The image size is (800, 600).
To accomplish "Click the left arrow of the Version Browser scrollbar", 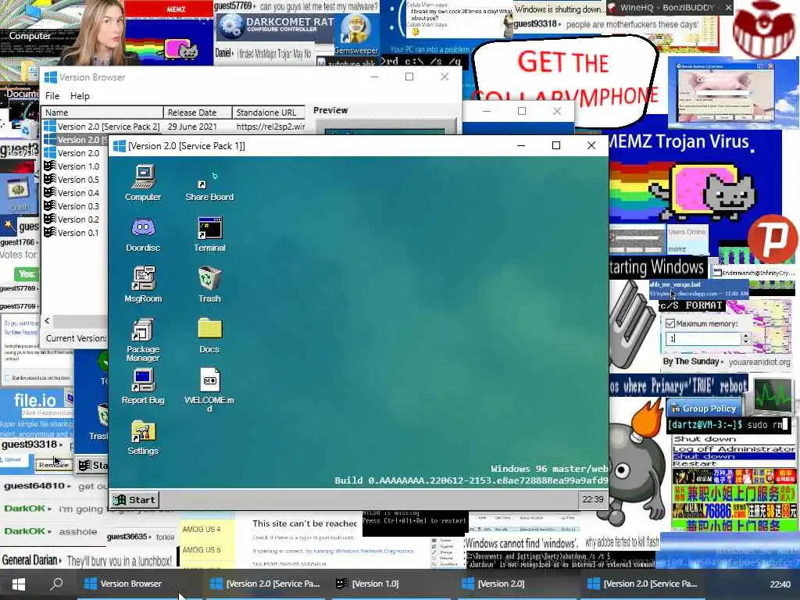I will tap(47, 321).
